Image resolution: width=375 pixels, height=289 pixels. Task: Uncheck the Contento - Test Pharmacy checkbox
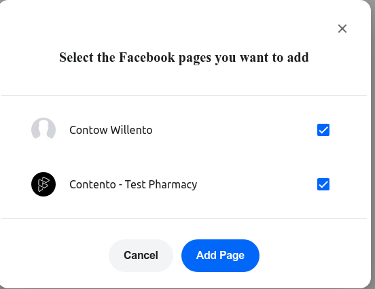pyautogui.click(x=323, y=184)
